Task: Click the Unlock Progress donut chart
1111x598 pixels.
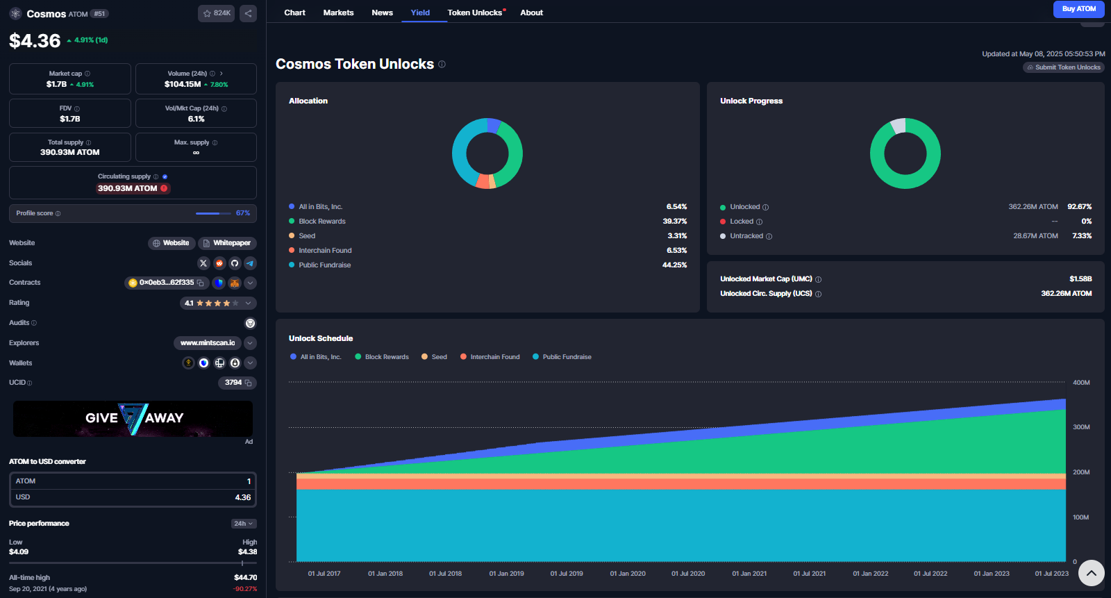Action: click(x=905, y=153)
